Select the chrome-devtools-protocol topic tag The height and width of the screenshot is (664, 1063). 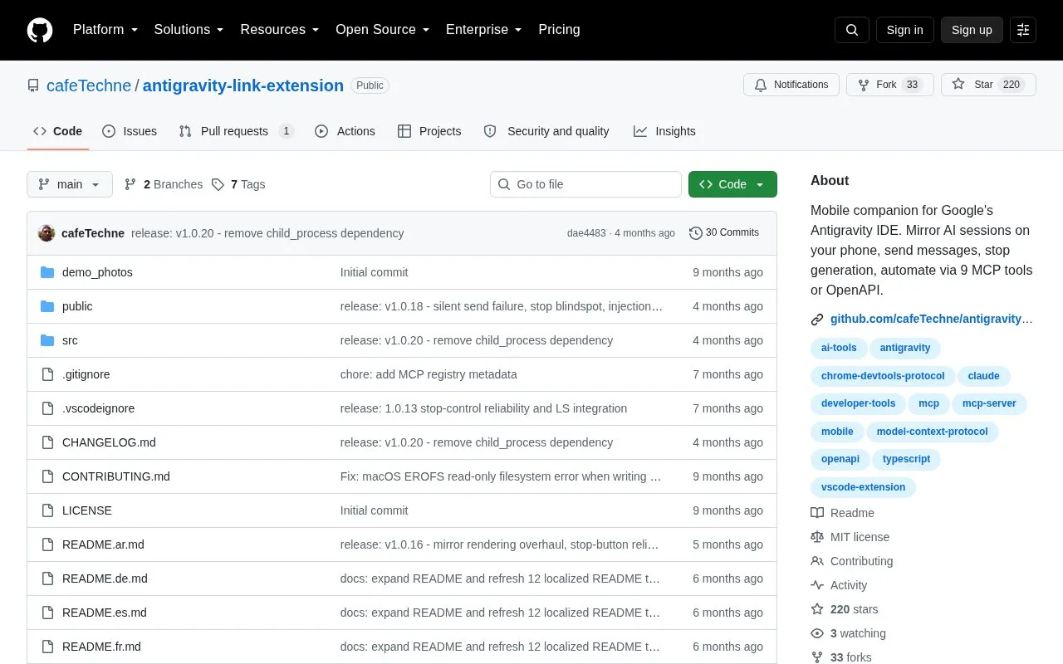tap(883, 376)
